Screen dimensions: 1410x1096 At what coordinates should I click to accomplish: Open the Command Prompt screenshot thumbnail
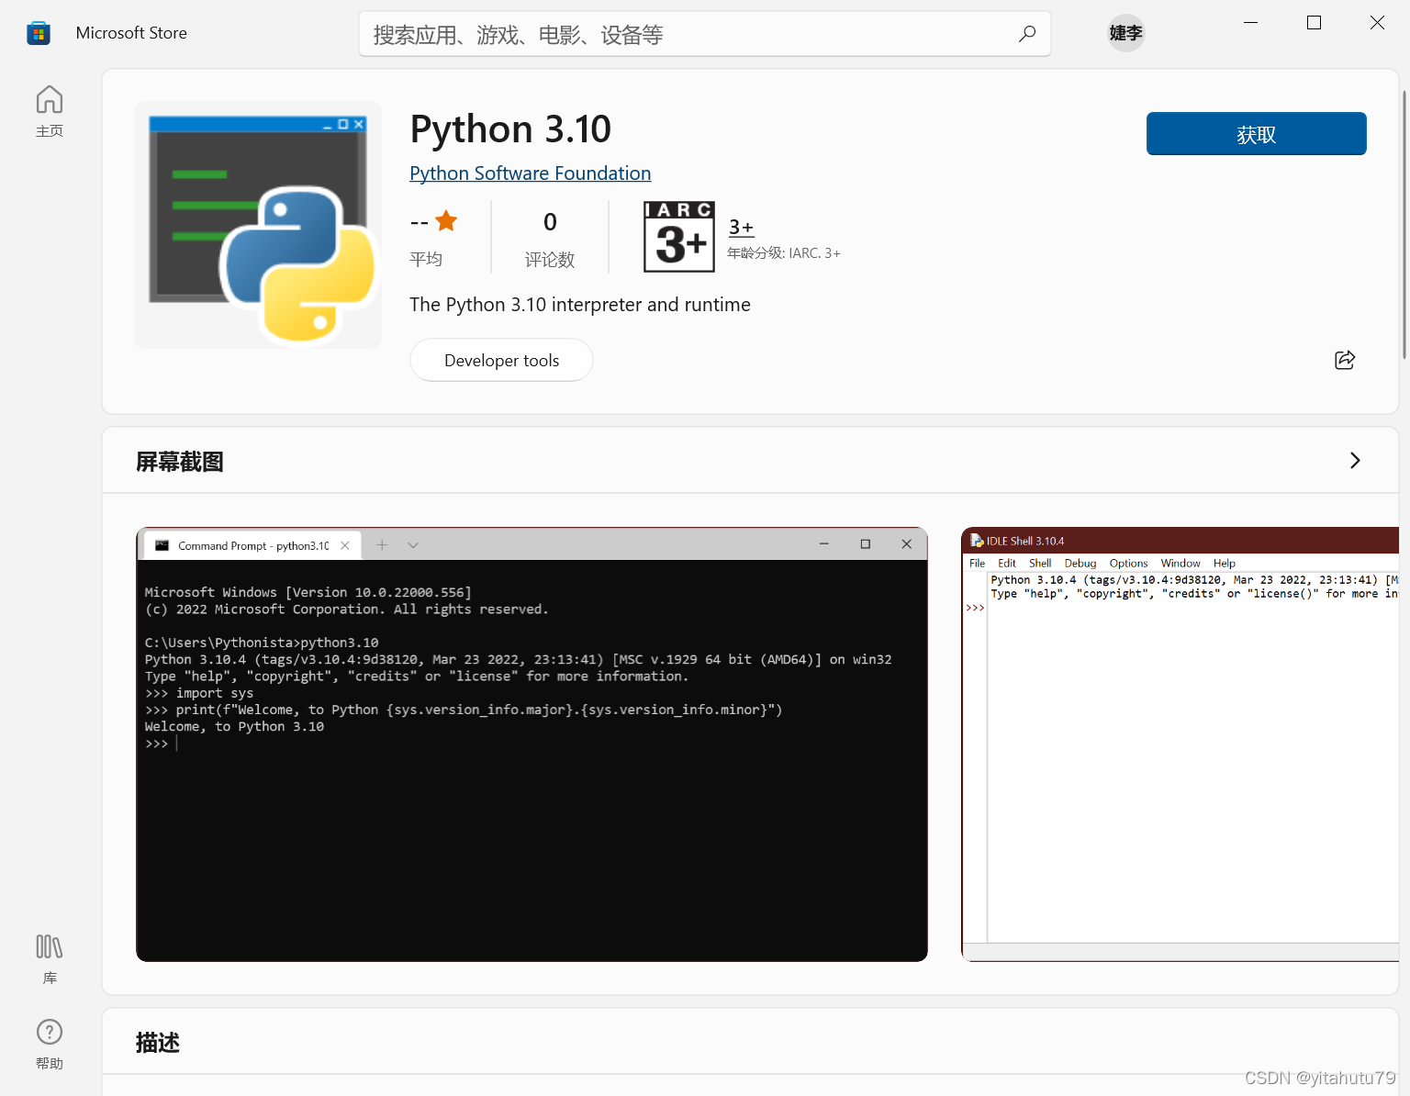pos(532,744)
